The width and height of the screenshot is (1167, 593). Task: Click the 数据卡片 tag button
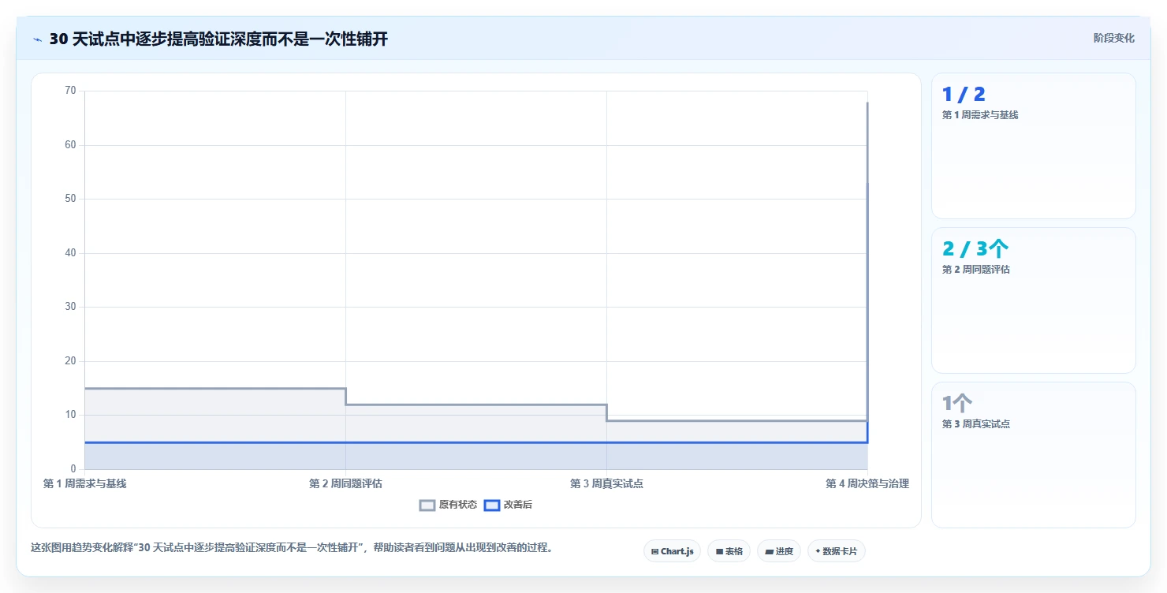[837, 551]
